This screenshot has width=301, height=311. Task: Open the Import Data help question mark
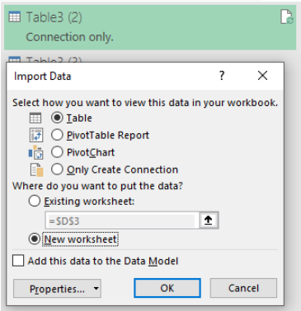222,75
